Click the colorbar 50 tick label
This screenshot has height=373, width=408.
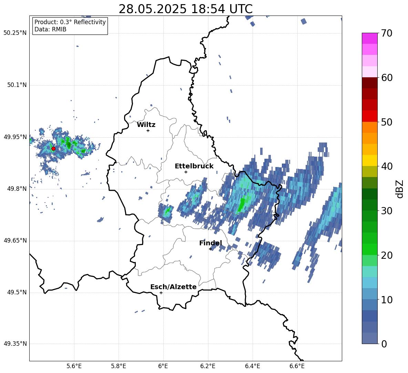coord(387,122)
